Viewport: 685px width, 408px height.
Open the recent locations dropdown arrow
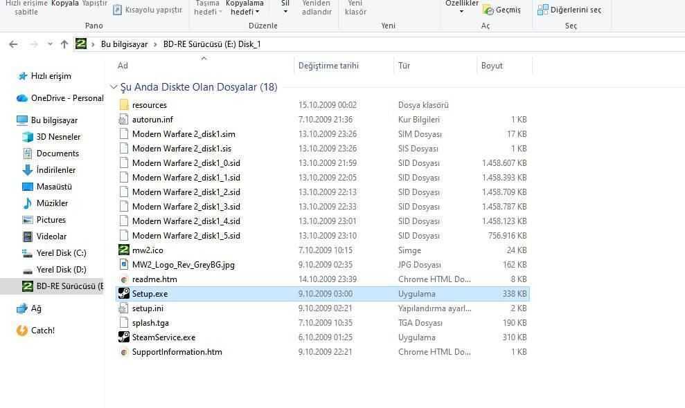[50, 44]
